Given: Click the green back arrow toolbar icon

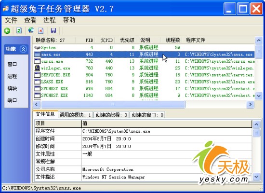Looking at the screenshot, I should coord(7,31).
